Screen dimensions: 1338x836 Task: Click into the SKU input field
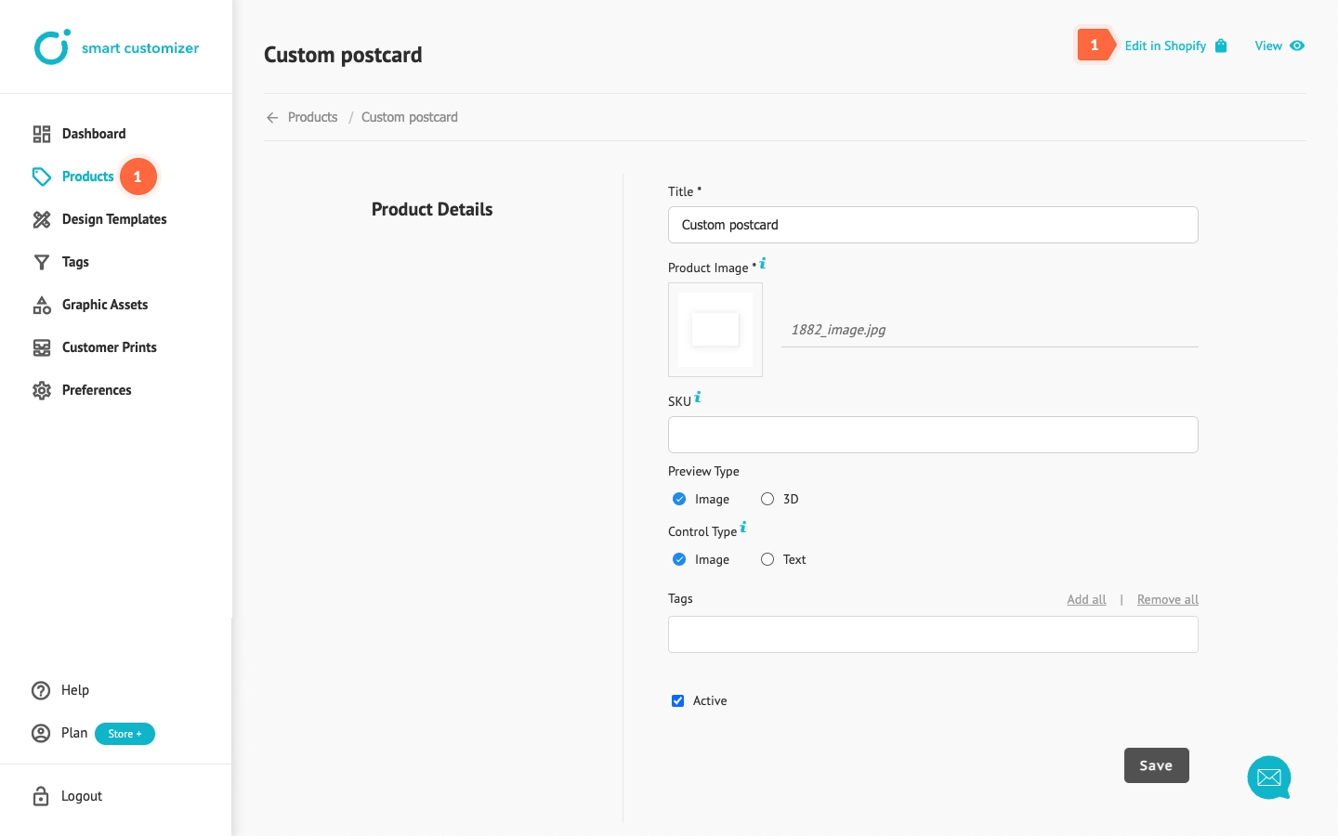pos(933,435)
